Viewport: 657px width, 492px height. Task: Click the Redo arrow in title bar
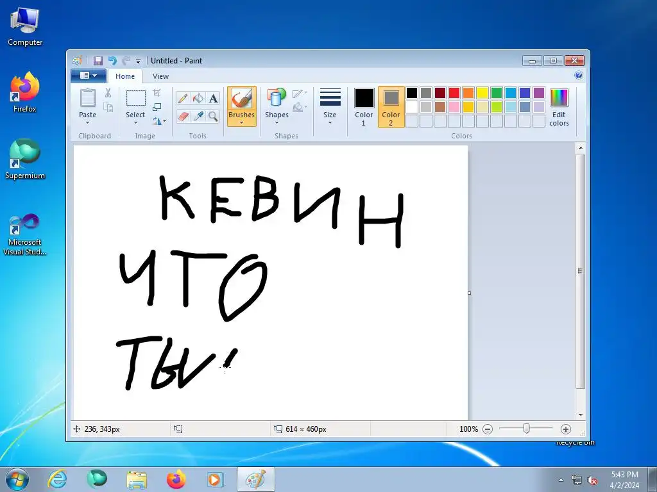point(126,61)
